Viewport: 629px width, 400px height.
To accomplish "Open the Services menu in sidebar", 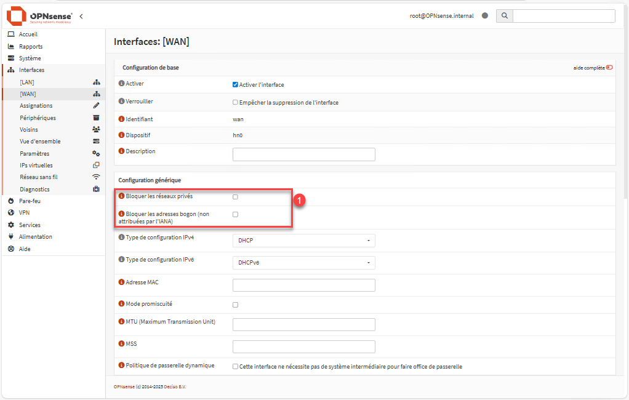I will click(x=30, y=225).
